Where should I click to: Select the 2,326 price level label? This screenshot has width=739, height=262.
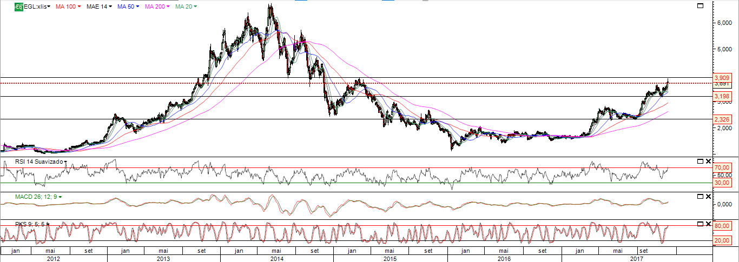[723, 119]
